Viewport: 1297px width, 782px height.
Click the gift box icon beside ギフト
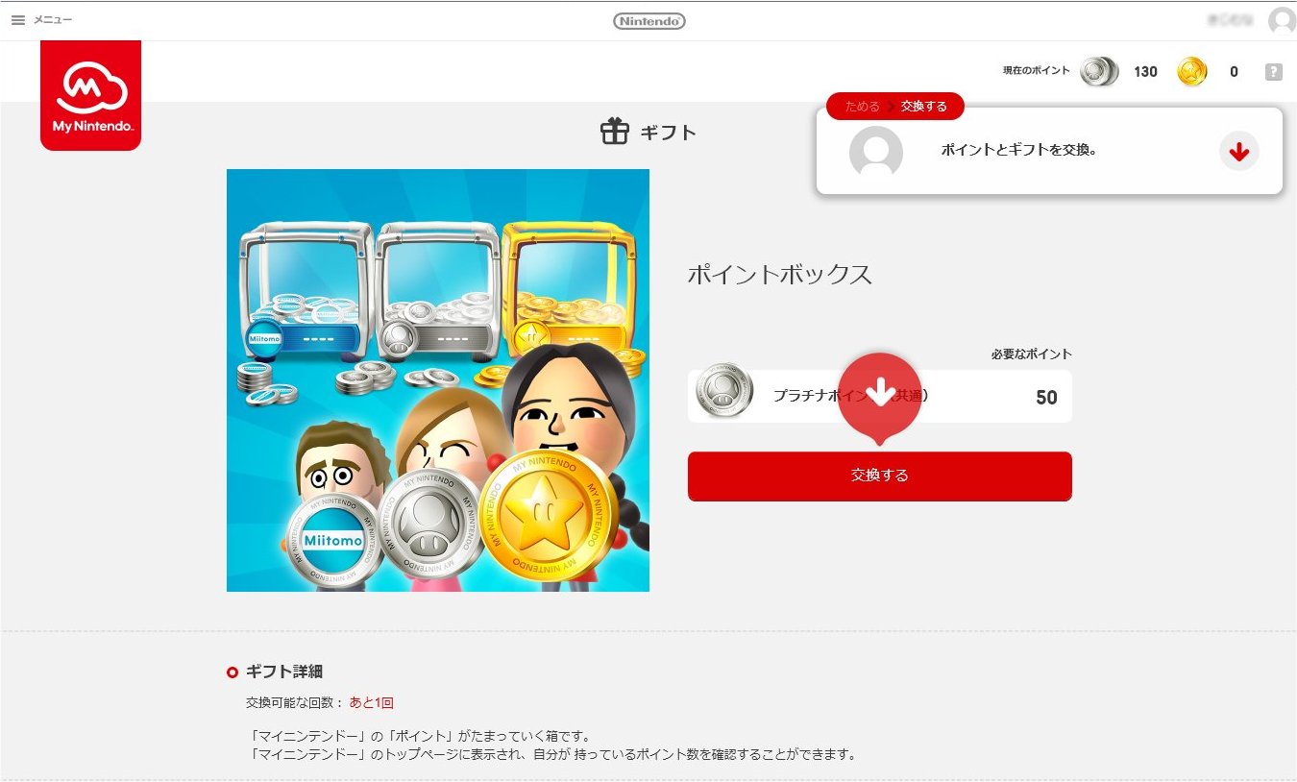pos(614,132)
